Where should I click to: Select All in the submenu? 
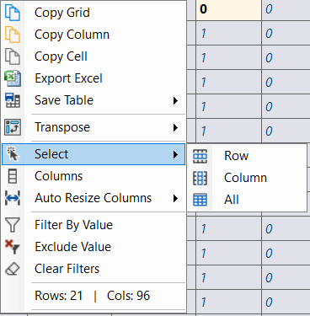click(247, 200)
